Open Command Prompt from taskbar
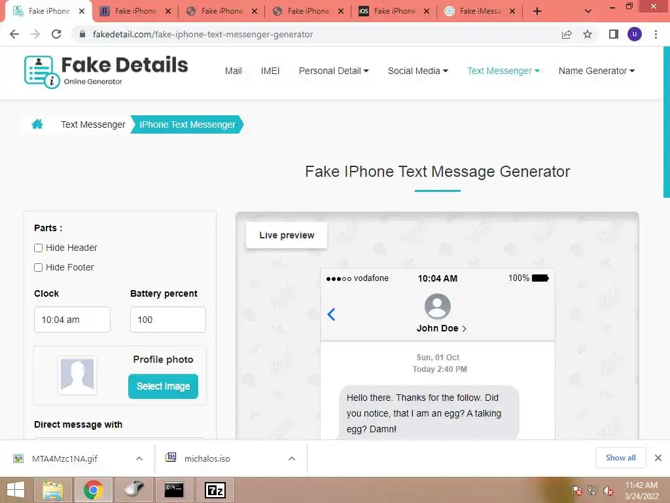The width and height of the screenshot is (670, 503). coord(174,490)
